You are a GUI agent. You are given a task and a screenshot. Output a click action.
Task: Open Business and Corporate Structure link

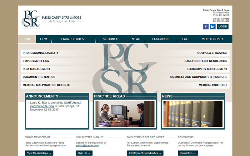(x=199, y=77)
